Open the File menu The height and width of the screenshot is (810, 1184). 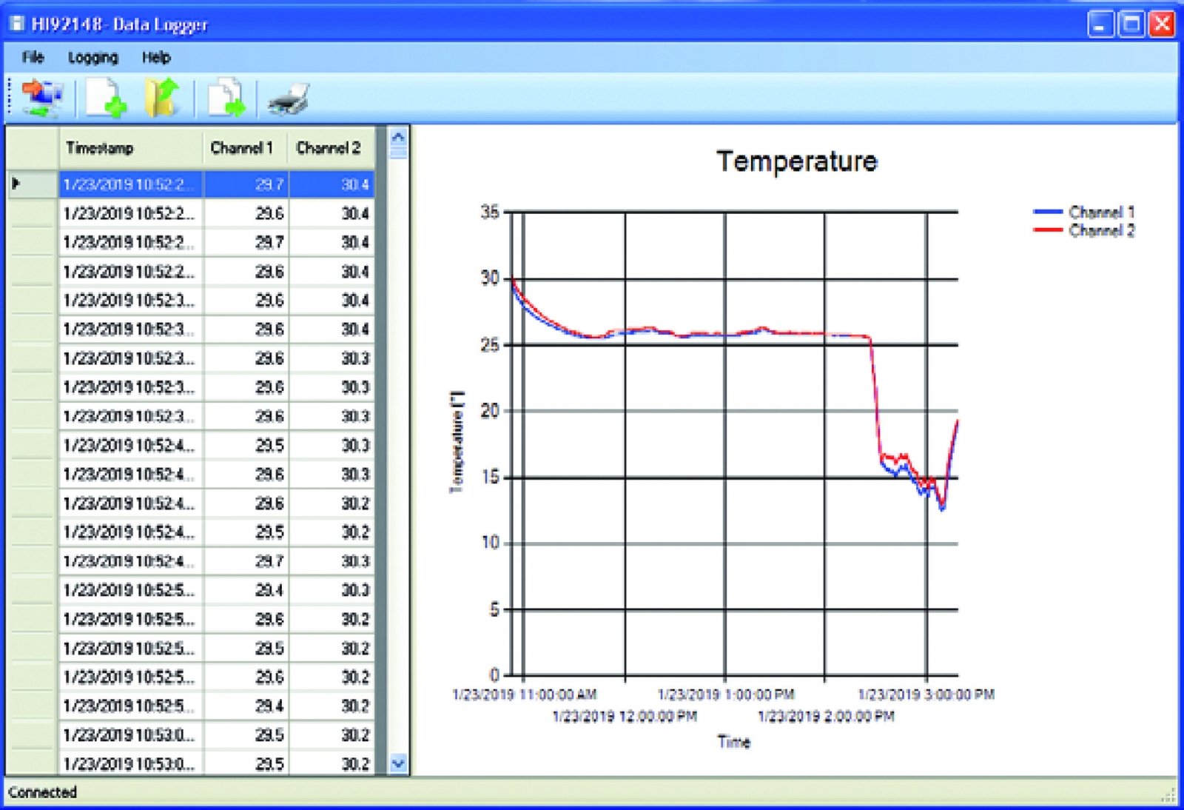tap(33, 57)
